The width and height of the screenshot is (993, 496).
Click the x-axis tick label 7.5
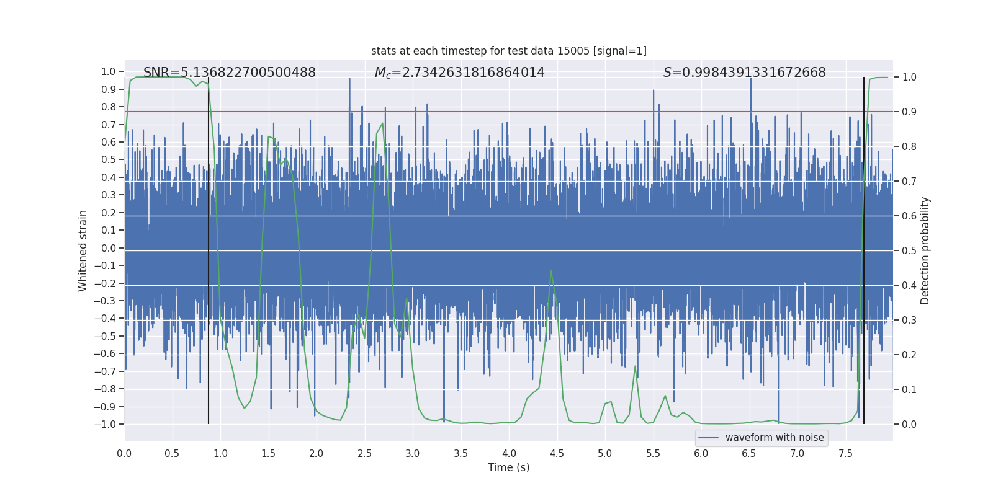click(845, 453)
